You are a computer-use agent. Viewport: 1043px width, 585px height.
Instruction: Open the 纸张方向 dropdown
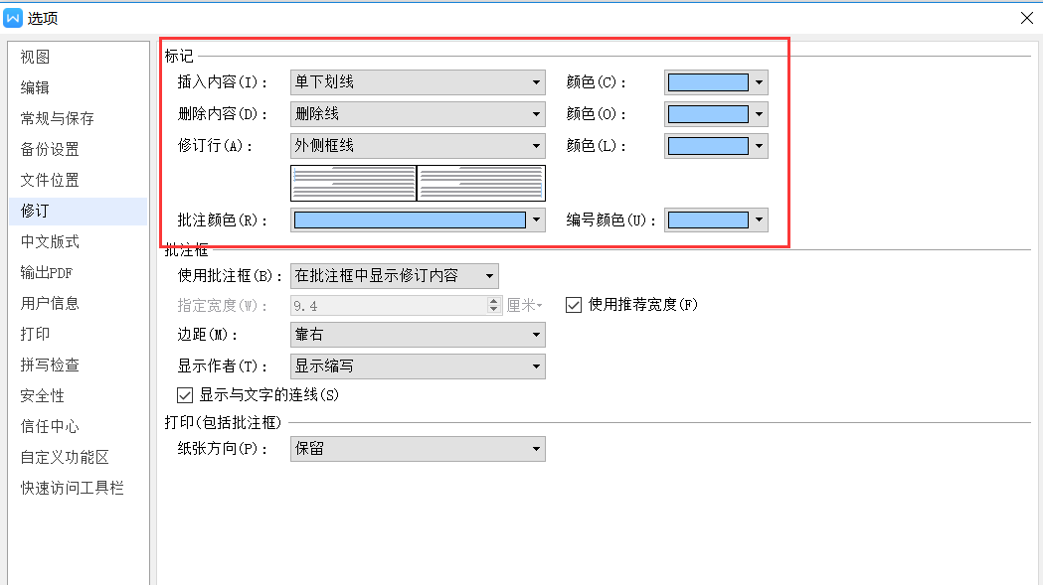point(418,449)
